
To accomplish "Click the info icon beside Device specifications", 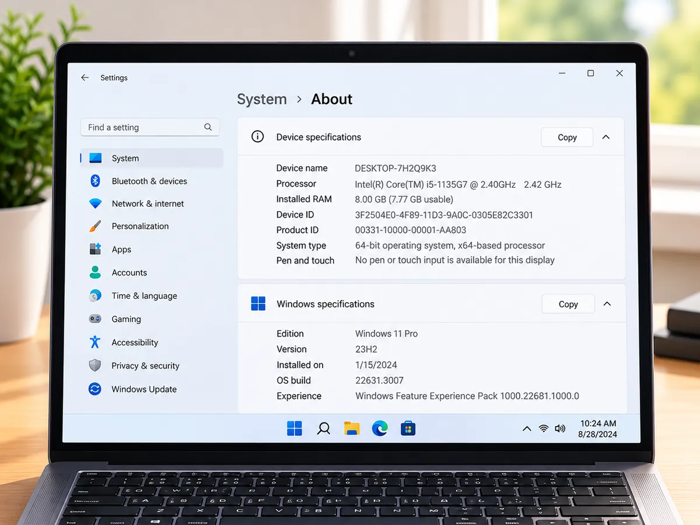I will click(x=257, y=136).
